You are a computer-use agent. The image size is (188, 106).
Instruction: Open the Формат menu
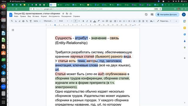click(x=44, y=16)
